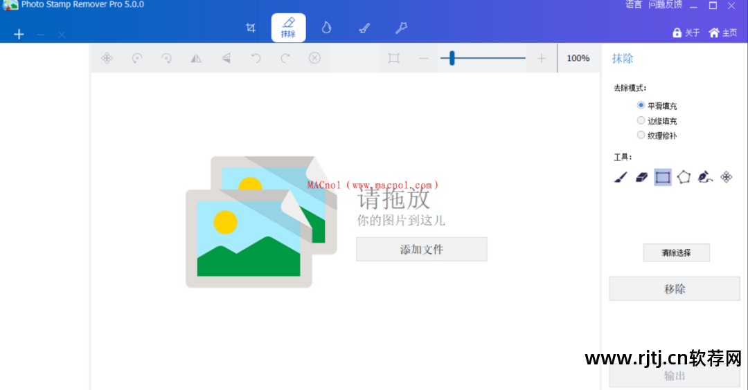
Task: Open the brush tool tab
Action: pyautogui.click(x=364, y=28)
